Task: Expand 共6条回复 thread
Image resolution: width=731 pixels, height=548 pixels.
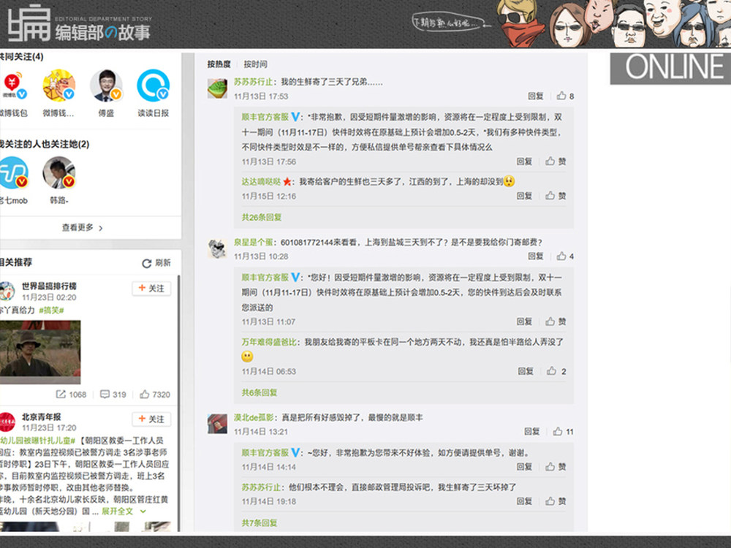Action: tap(260, 392)
